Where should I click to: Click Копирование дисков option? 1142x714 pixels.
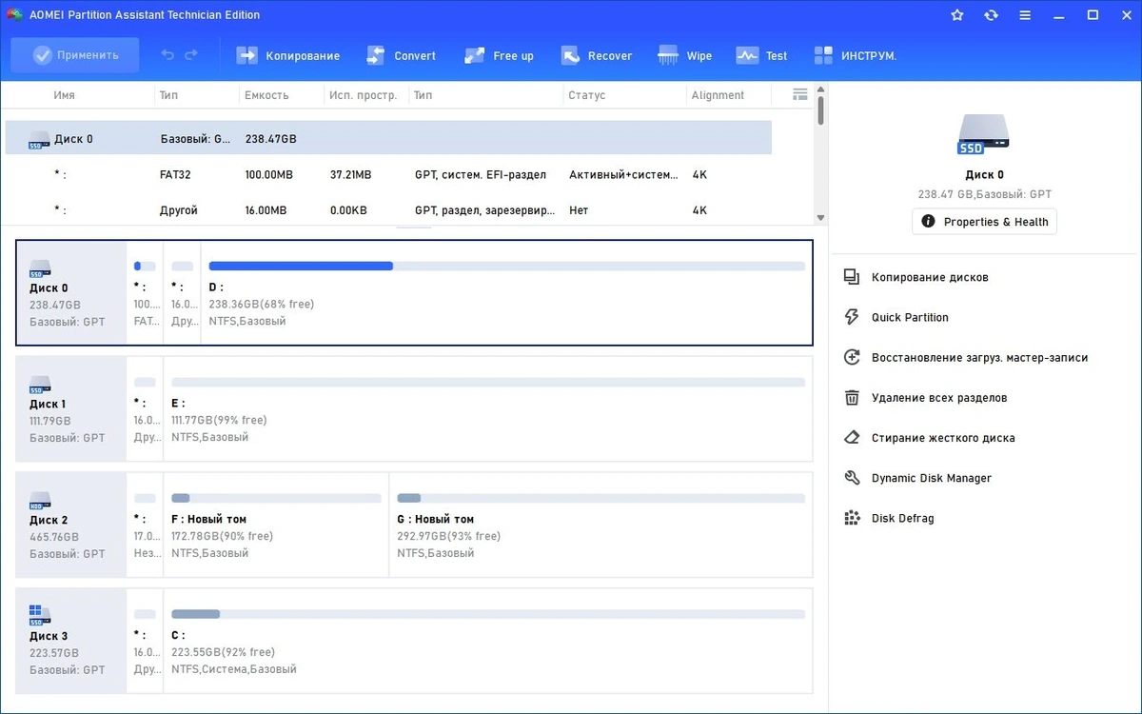(x=930, y=277)
